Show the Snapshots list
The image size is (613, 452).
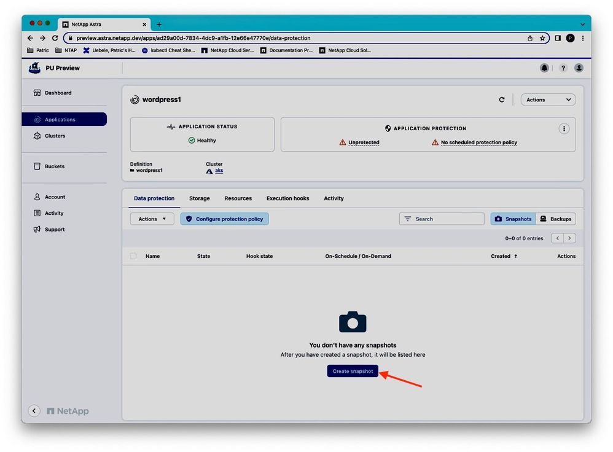pyautogui.click(x=513, y=219)
